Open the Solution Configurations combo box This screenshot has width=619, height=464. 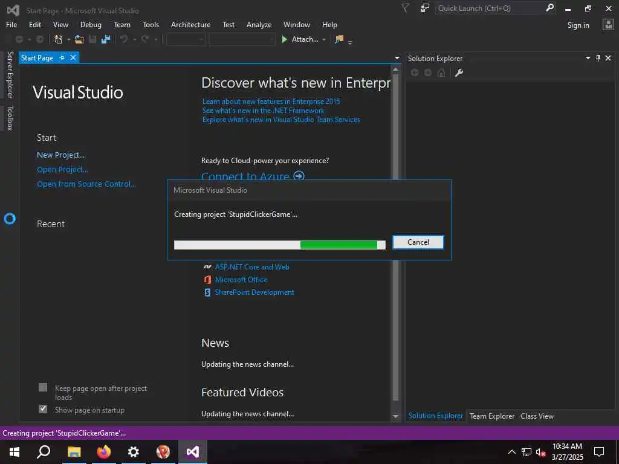pyautogui.click(x=186, y=39)
